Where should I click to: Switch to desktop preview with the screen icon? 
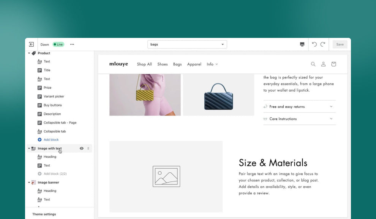302,44
